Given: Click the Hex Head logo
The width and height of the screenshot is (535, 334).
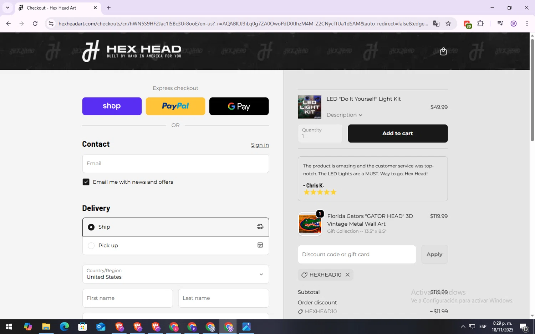Looking at the screenshot, I should 132,51.
